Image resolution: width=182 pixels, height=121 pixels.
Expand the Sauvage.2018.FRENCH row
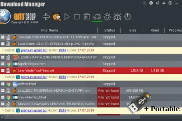3,37
